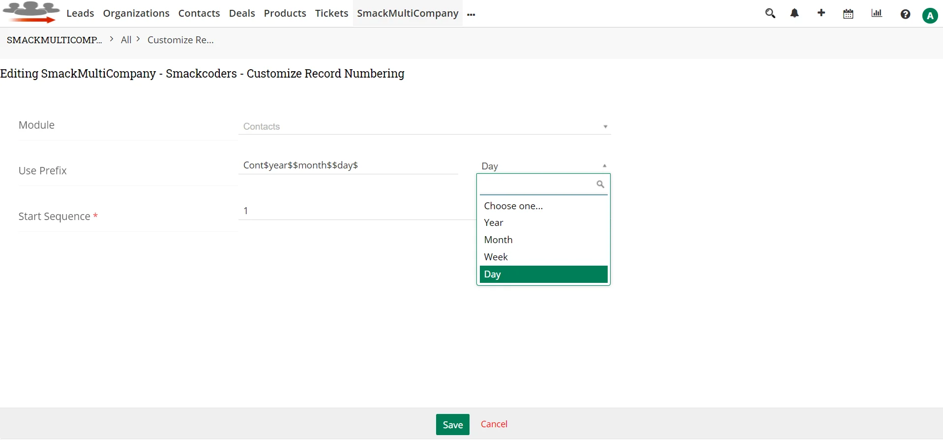This screenshot has width=943, height=440.
Task: Open the help question mark icon
Action: click(905, 14)
